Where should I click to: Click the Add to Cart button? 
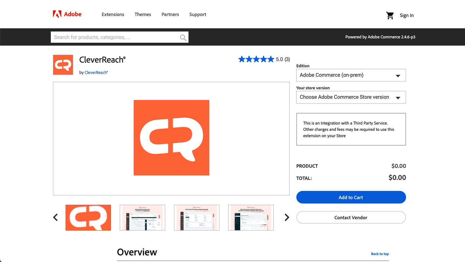pos(351,197)
